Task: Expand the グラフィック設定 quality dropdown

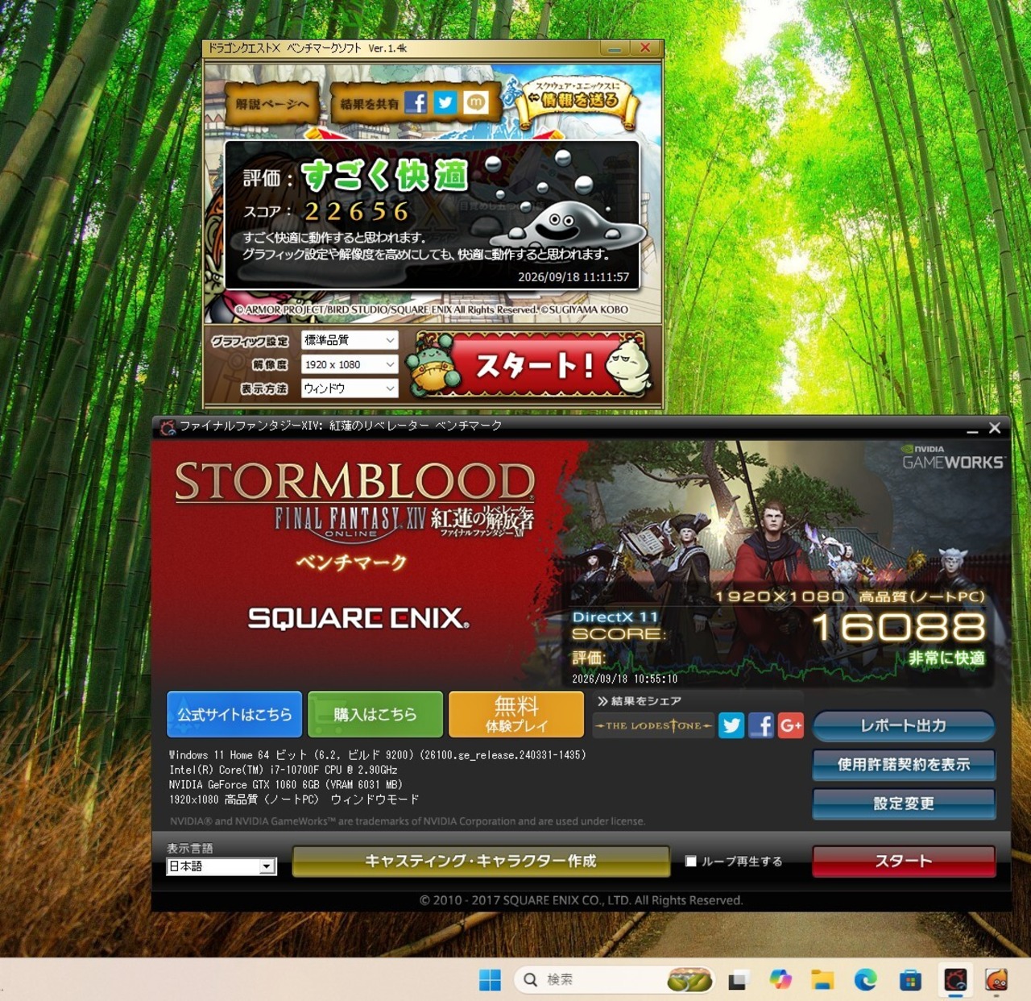Action: [350, 340]
